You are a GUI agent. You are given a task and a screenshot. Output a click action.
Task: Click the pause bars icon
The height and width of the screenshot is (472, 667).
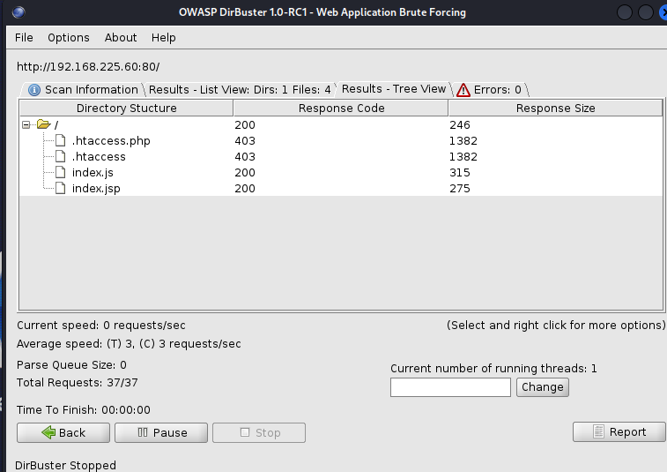(x=143, y=432)
